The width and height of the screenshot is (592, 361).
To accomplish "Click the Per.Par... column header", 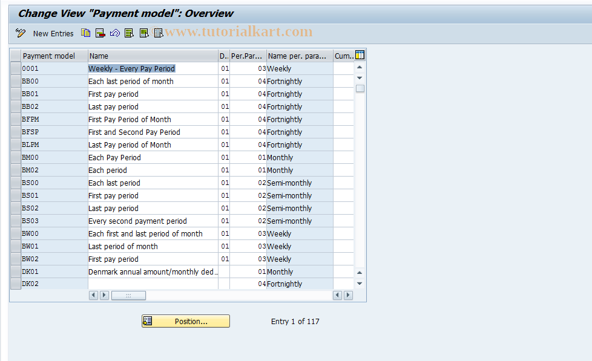I will [x=248, y=56].
